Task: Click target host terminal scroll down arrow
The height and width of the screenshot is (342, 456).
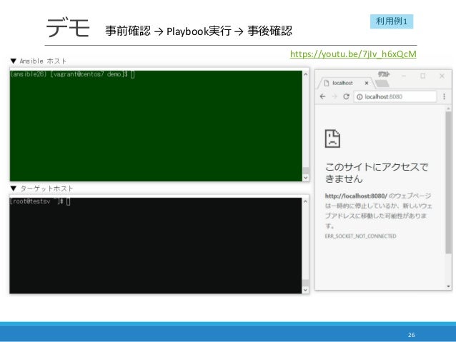Action: [x=305, y=290]
